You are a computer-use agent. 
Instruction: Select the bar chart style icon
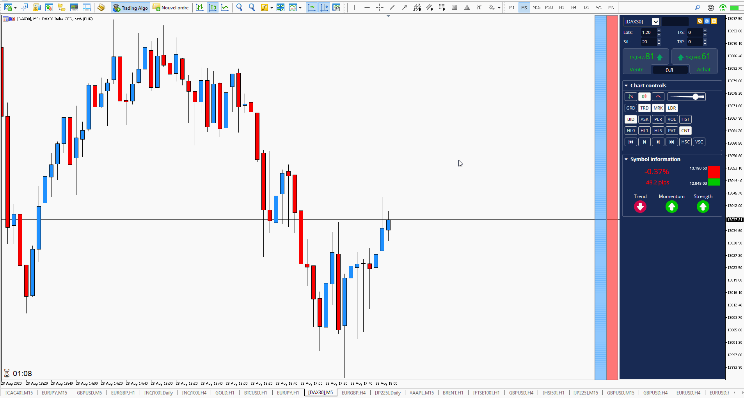tap(200, 7)
